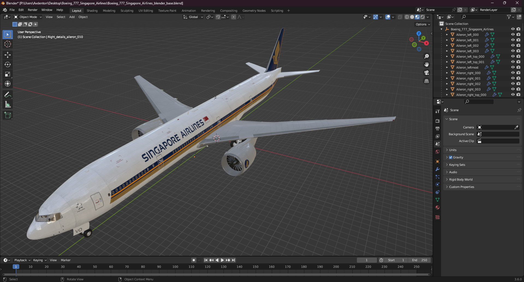Toggle auto keying record button
524x282 pixels.
pos(194,260)
